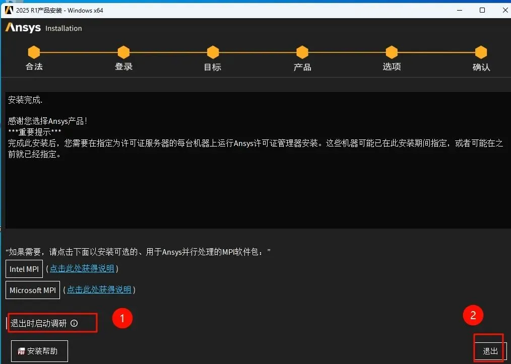
Task: Click the 登录 step hexagon
Action: tap(123, 52)
